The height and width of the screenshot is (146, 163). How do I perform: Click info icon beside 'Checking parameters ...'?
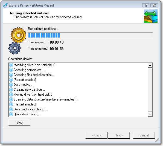pos(11,70)
